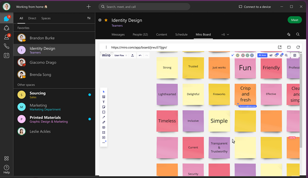308x178 pixels.
Task: Open the Leslie Ackles conversation
Action: 54,131
